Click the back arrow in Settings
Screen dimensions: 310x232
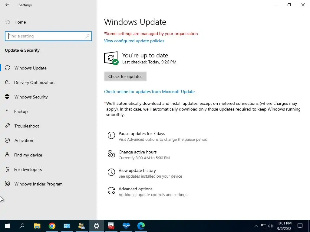point(7,5)
